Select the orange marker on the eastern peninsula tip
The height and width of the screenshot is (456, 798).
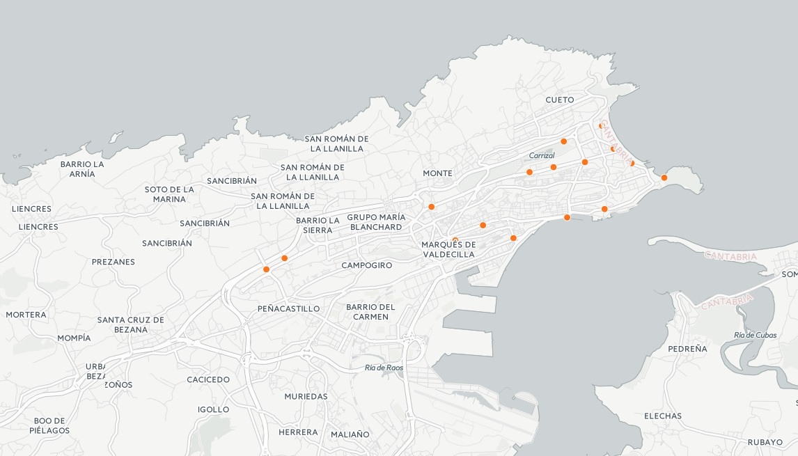tap(664, 178)
